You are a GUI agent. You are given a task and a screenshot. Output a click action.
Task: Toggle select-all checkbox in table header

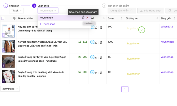point(3,18)
